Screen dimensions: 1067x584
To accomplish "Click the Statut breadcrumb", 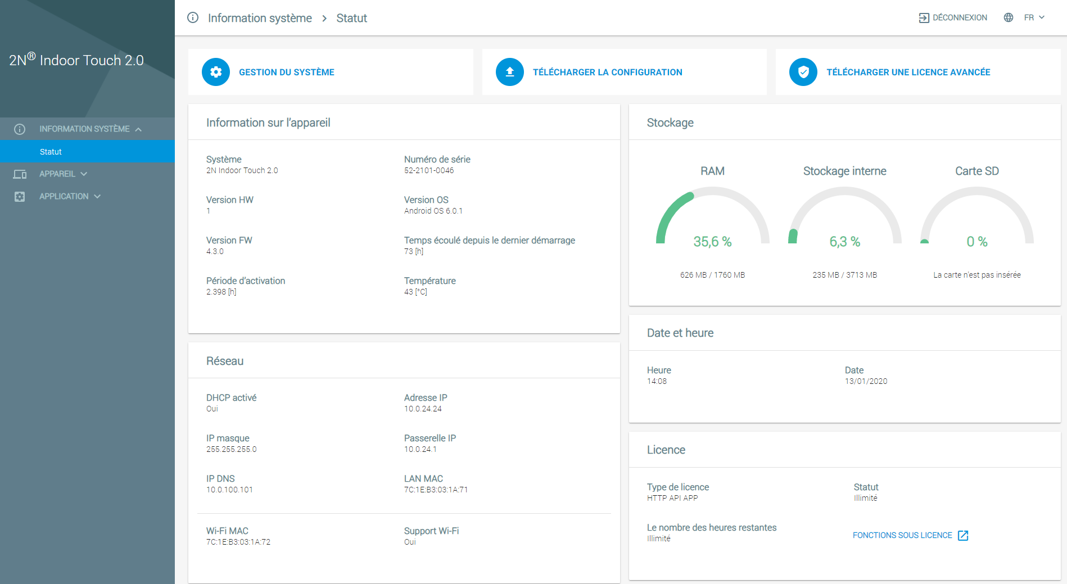I will click(351, 18).
